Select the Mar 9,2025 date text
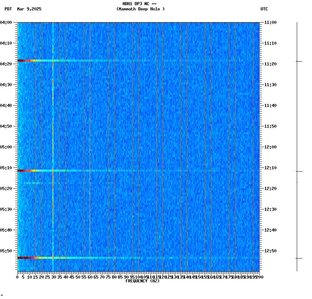This screenshot has width=312, height=299. (29, 9)
